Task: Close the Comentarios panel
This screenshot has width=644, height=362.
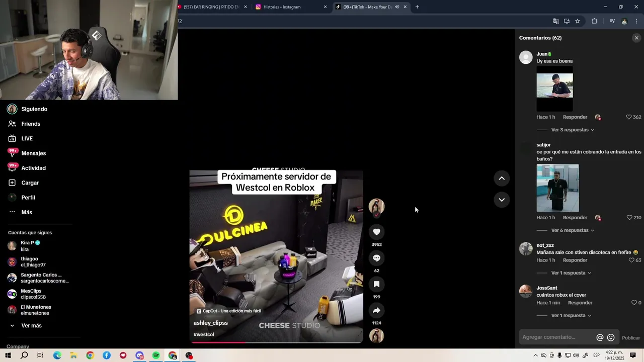Action: 636,38
